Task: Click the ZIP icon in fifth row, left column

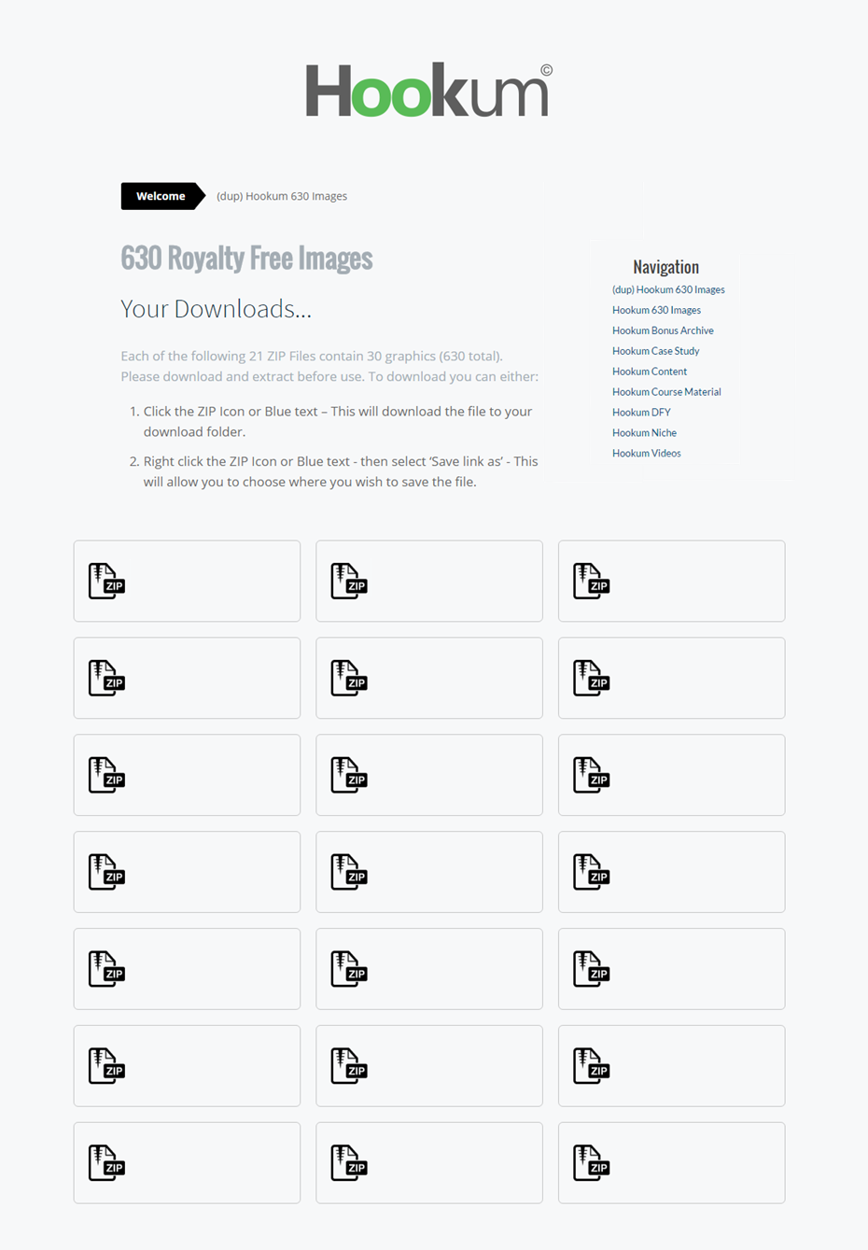Action: click(x=106, y=969)
